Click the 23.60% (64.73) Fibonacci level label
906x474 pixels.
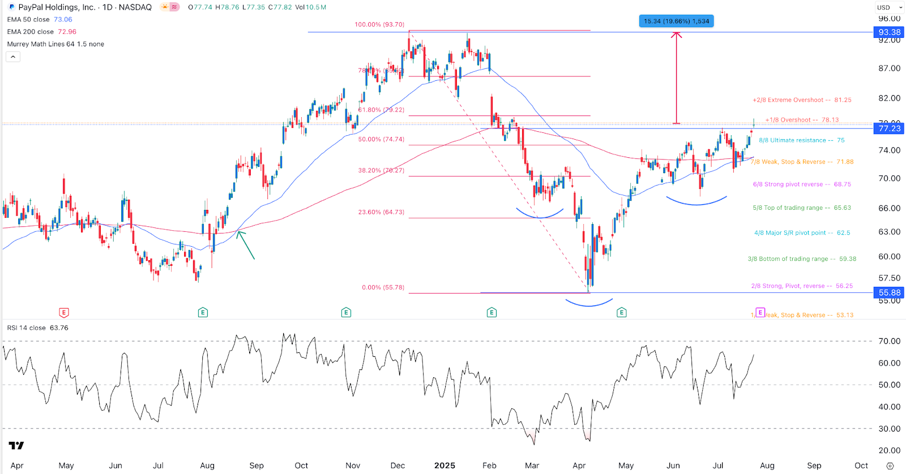coord(381,212)
